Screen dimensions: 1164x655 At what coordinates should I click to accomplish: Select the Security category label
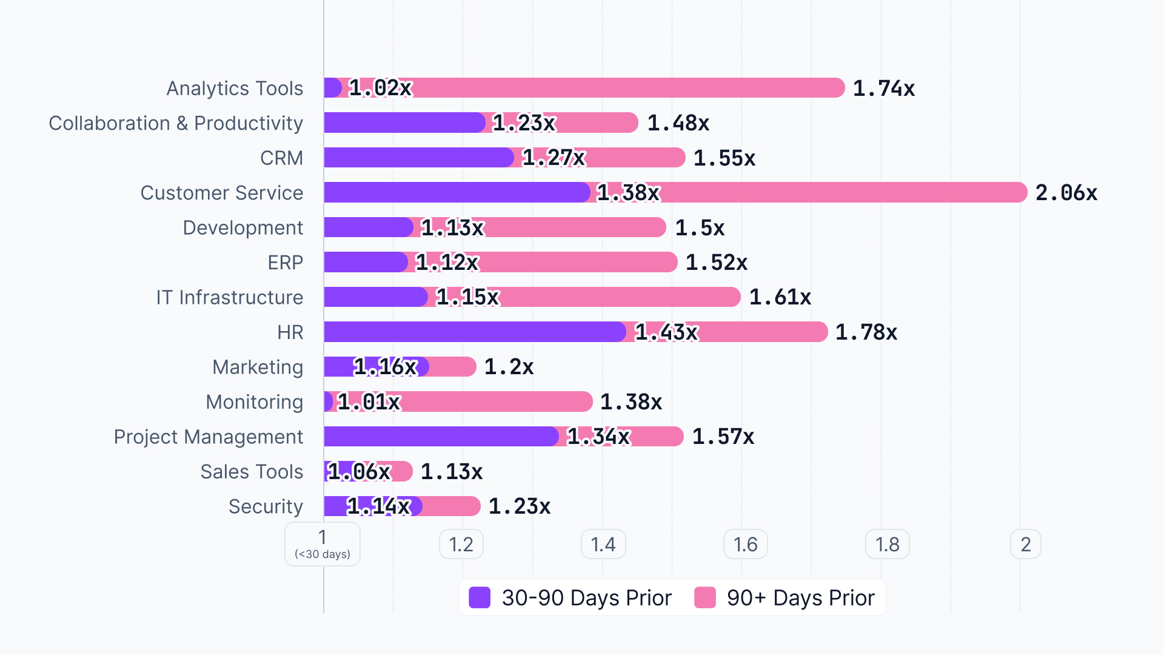(266, 506)
